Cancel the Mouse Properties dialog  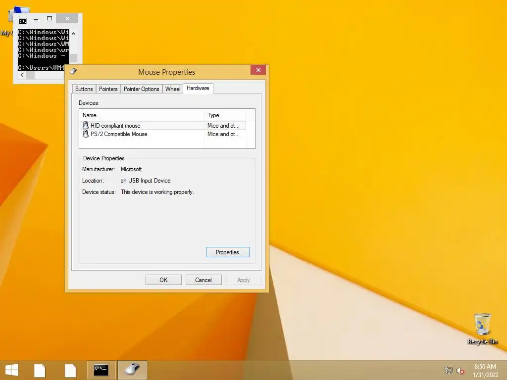pyautogui.click(x=203, y=280)
